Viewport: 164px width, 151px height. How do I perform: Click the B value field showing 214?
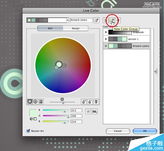[76, 122]
